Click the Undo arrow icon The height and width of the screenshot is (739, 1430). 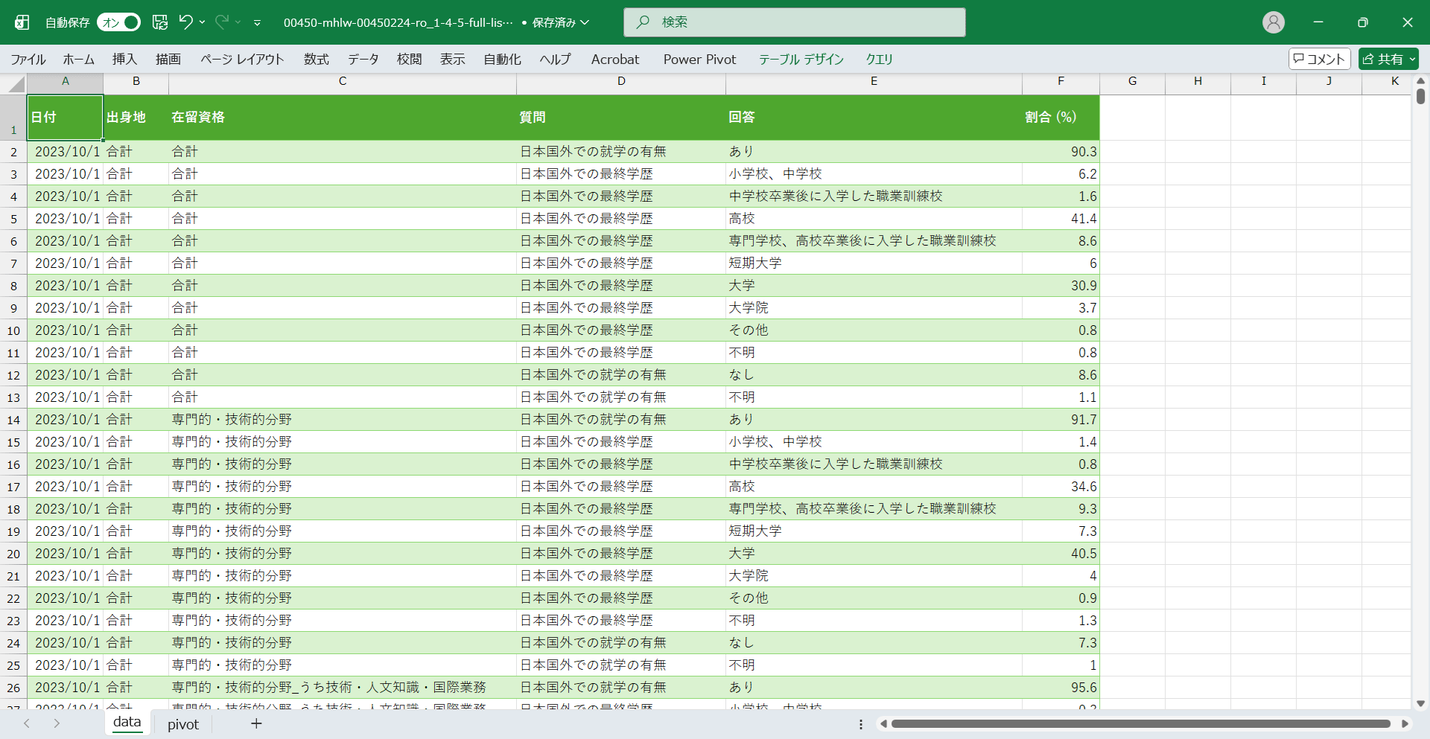185,22
